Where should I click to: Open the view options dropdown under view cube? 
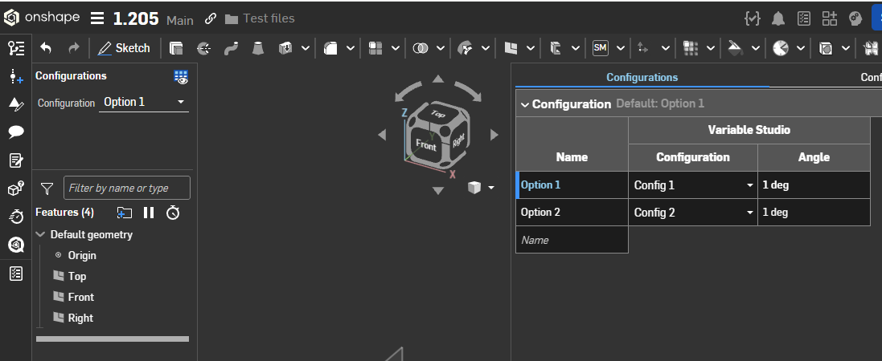[x=491, y=188]
